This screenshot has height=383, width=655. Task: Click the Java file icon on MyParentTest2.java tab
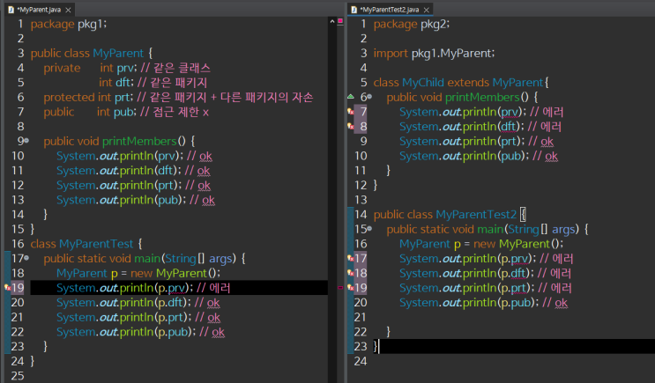pos(354,10)
